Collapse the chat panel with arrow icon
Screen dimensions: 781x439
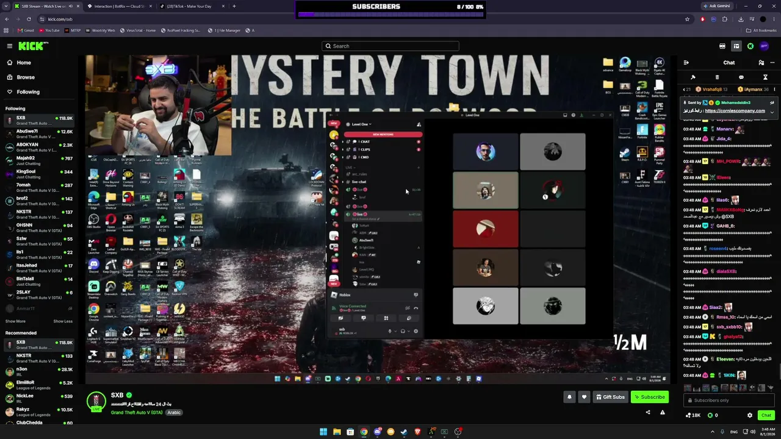(686, 63)
